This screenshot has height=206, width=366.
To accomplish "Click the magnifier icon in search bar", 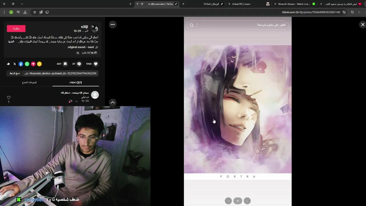I will click(x=192, y=25).
